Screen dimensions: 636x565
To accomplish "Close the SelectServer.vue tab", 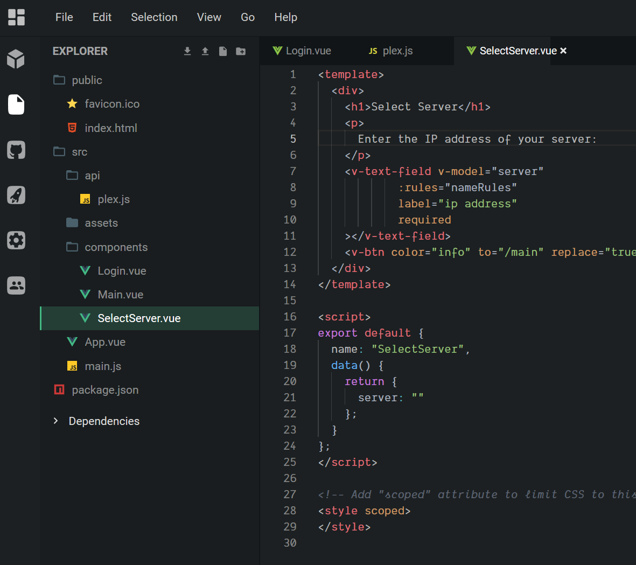I will tap(563, 51).
